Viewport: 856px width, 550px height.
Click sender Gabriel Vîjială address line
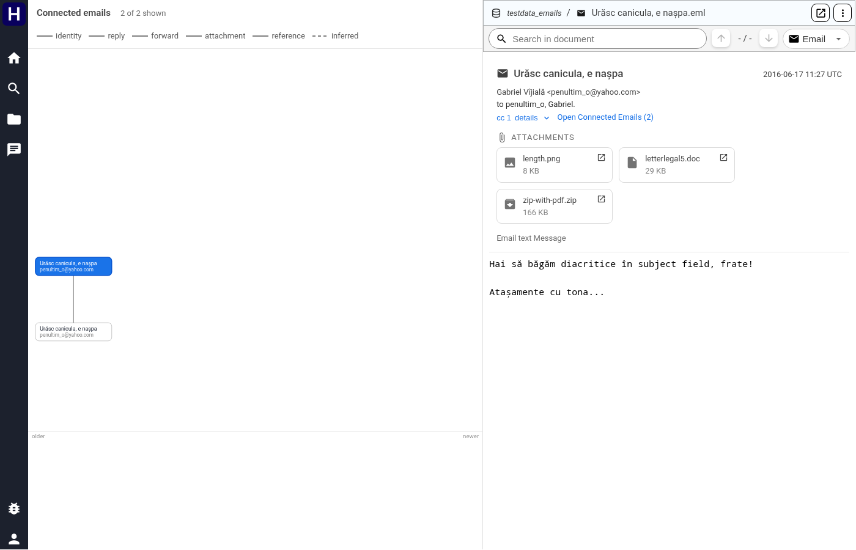(569, 92)
